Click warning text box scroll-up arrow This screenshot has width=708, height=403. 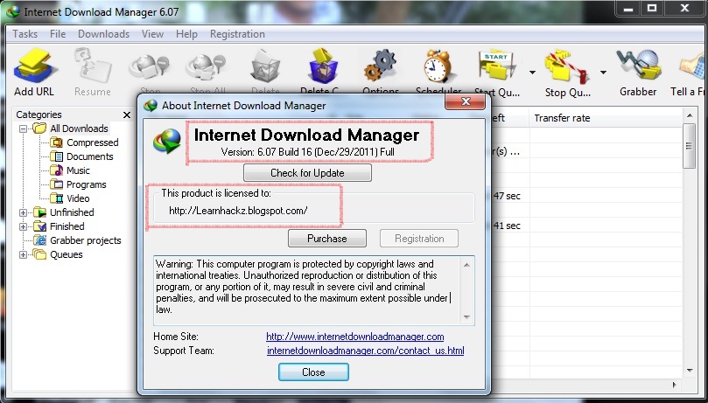click(466, 265)
